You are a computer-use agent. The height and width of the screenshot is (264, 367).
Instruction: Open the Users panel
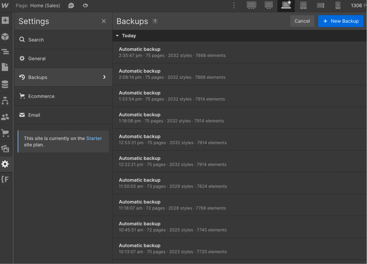(5, 117)
